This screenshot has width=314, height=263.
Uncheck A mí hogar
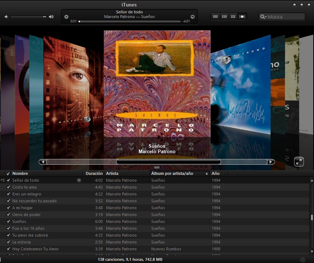point(8,208)
